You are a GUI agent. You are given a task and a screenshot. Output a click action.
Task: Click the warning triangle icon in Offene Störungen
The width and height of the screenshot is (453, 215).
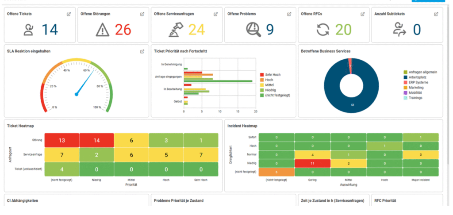coord(102,30)
